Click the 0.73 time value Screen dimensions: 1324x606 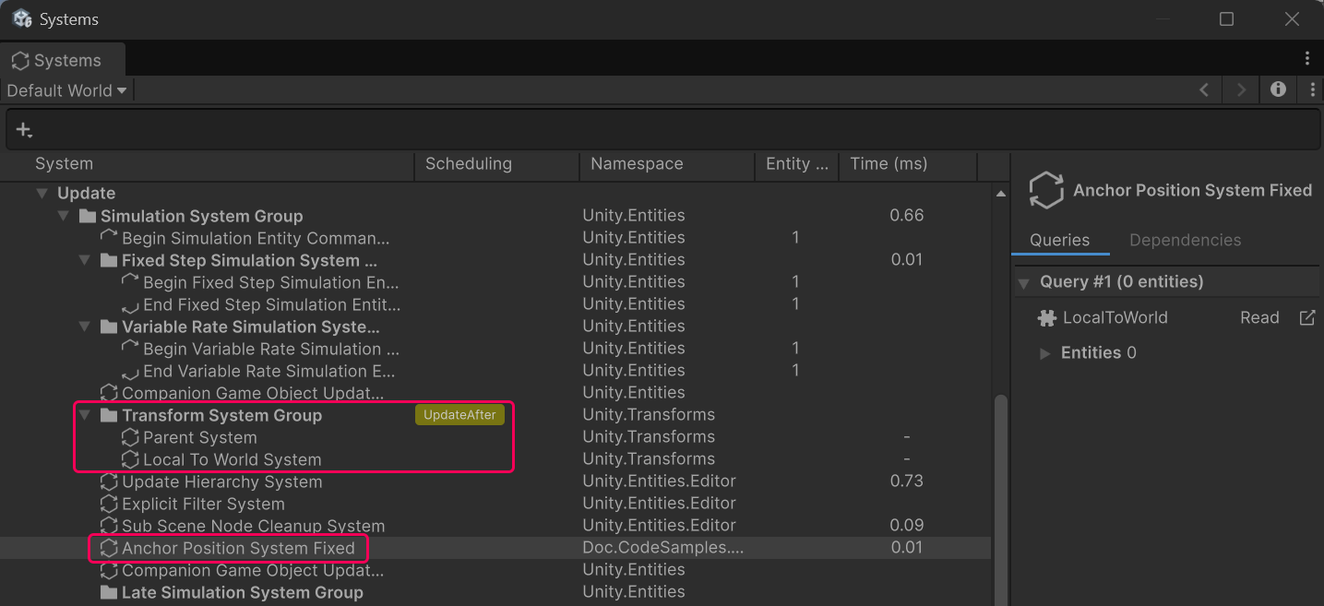click(x=907, y=481)
